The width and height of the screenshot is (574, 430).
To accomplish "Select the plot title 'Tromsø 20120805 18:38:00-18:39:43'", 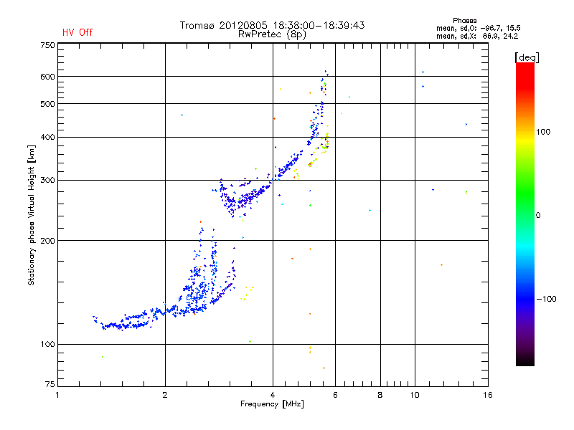I will (272, 25).
